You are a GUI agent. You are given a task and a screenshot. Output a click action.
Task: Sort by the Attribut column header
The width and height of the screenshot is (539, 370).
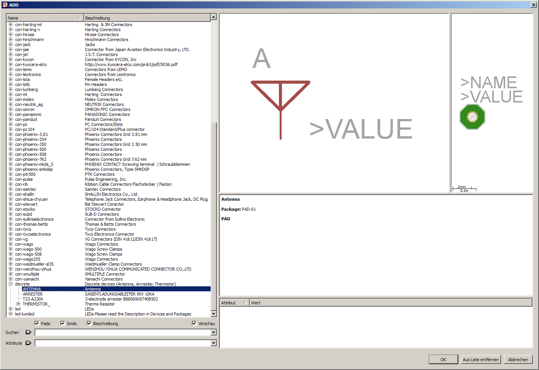tap(234, 303)
